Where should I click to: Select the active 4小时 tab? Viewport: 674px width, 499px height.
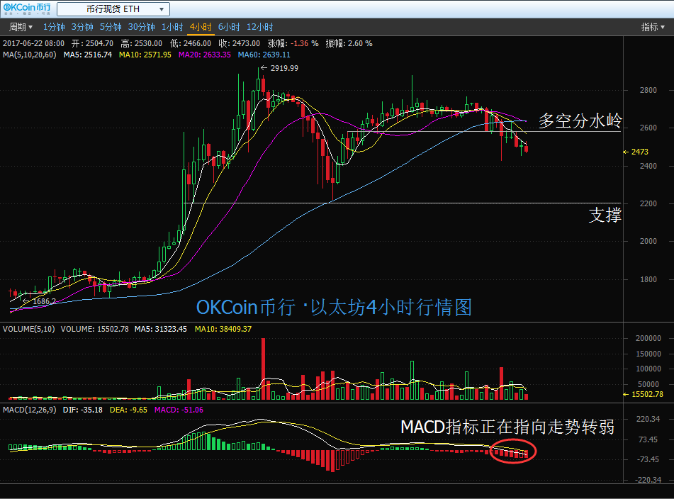200,27
